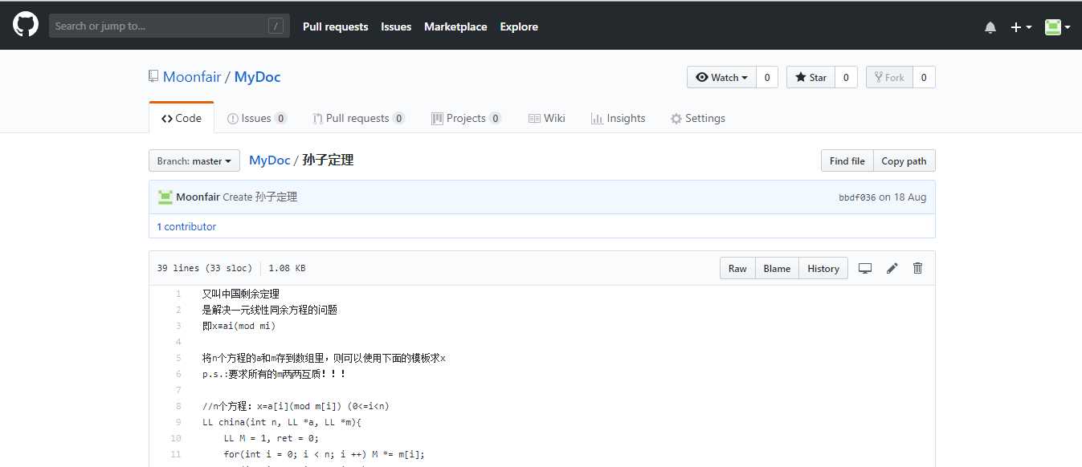This screenshot has height=467, width=1082.
Task: Open Issues in top navigation
Action: point(396,26)
